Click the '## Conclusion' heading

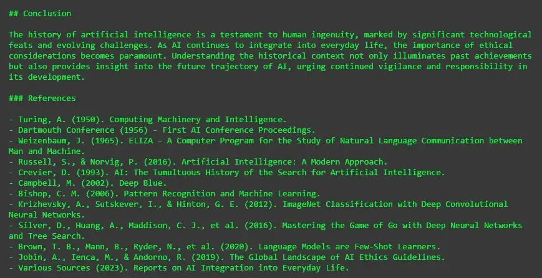coord(40,14)
